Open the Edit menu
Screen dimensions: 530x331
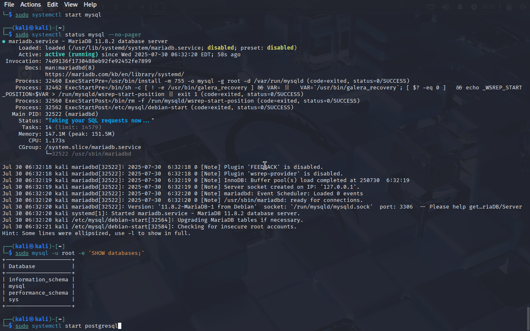(x=53, y=5)
